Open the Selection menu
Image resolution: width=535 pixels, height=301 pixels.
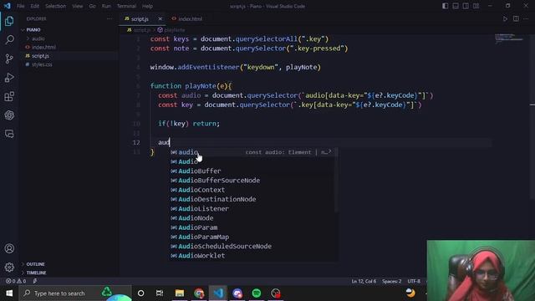click(56, 6)
